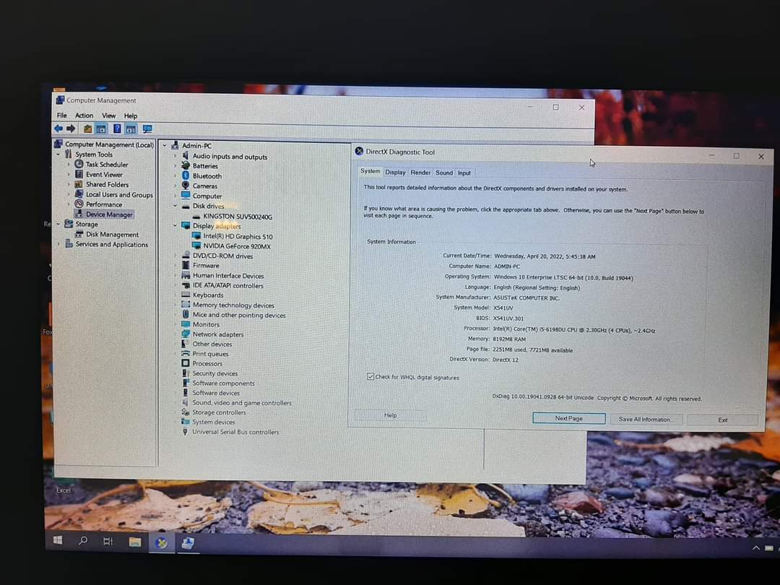Click the Back arrow in the toolbar
The image size is (780, 585).
point(58,129)
